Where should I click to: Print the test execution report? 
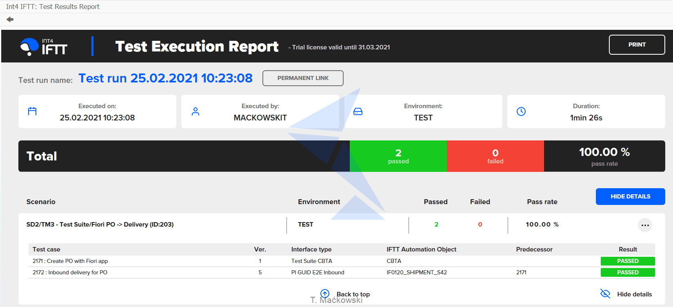pos(637,44)
